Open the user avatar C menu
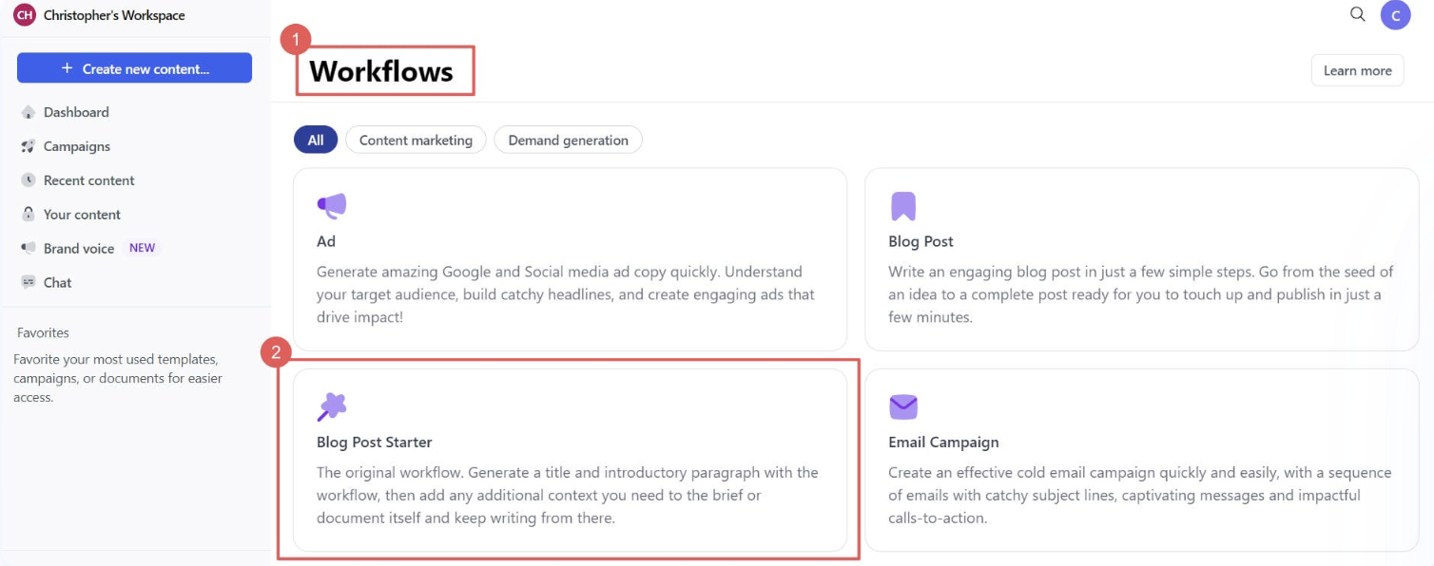 (1395, 15)
